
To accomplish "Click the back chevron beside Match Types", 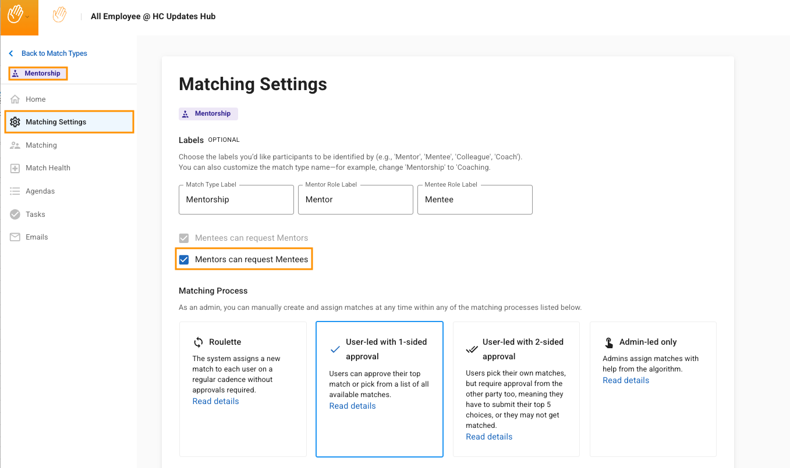I will 11,53.
